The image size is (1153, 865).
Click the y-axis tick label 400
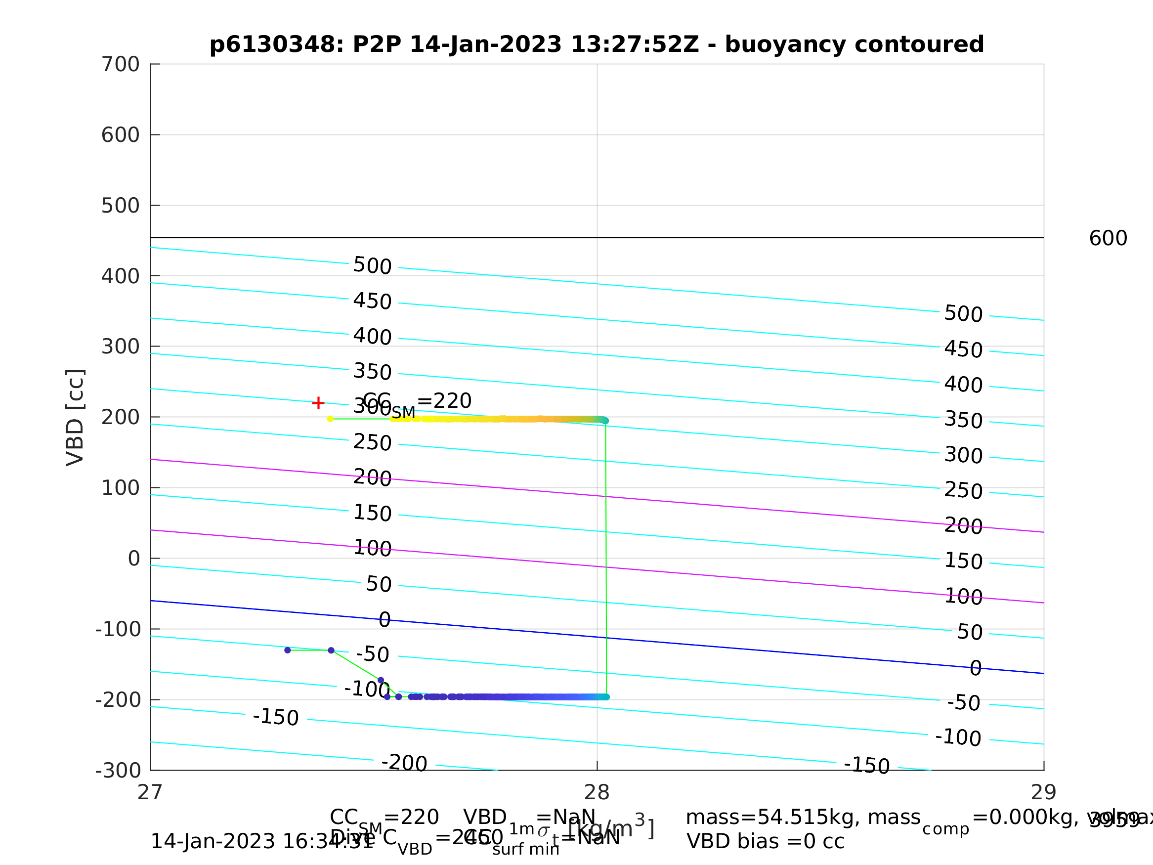121,276
